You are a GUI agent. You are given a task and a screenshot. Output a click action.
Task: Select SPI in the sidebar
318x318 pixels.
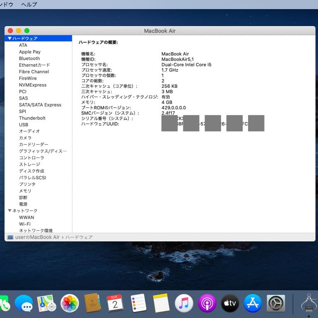[22, 111]
